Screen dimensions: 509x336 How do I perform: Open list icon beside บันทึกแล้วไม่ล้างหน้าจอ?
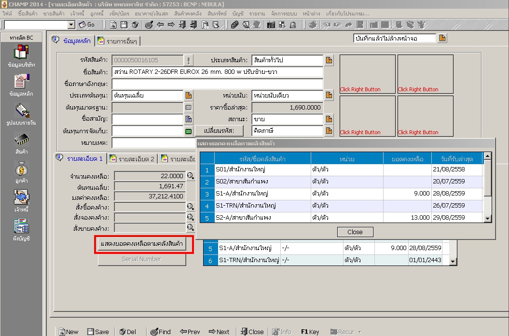coord(442,38)
